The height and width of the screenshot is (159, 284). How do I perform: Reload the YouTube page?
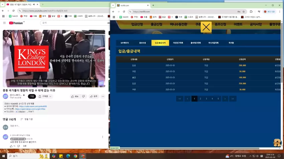coord(13,11)
